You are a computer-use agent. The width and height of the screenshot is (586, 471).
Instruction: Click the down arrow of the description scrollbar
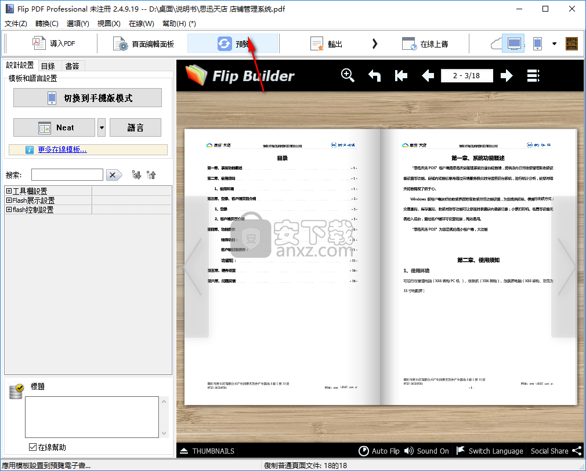point(164,433)
